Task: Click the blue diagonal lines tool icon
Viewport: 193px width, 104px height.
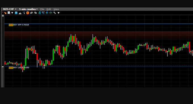Action: click(43, 13)
